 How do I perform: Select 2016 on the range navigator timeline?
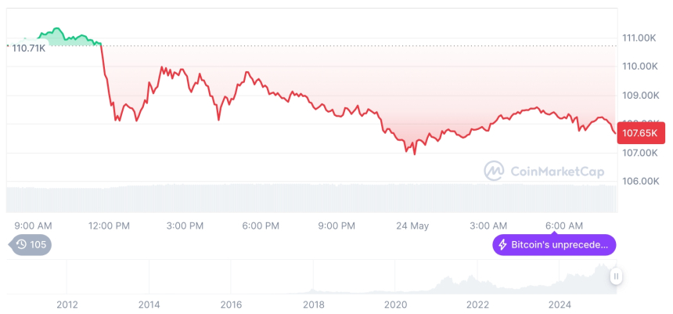pos(231,305)
